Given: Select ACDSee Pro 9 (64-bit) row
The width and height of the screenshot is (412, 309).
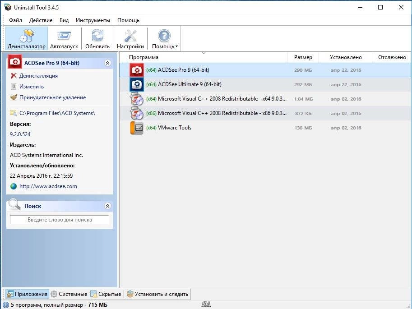Looking at the screenshot, I should pos(265,70).
